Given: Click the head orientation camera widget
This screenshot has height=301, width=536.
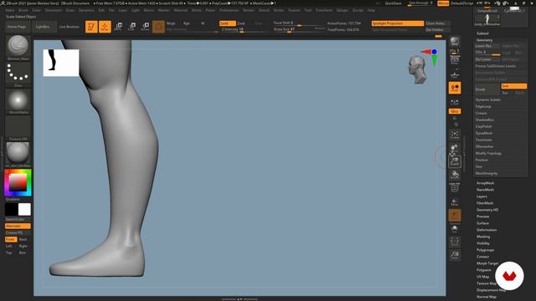Looking at the screenshot, I should (417, 69).
